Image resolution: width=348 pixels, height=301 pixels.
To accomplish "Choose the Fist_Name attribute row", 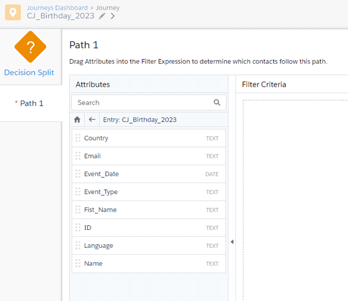I will tap(148, 210).
